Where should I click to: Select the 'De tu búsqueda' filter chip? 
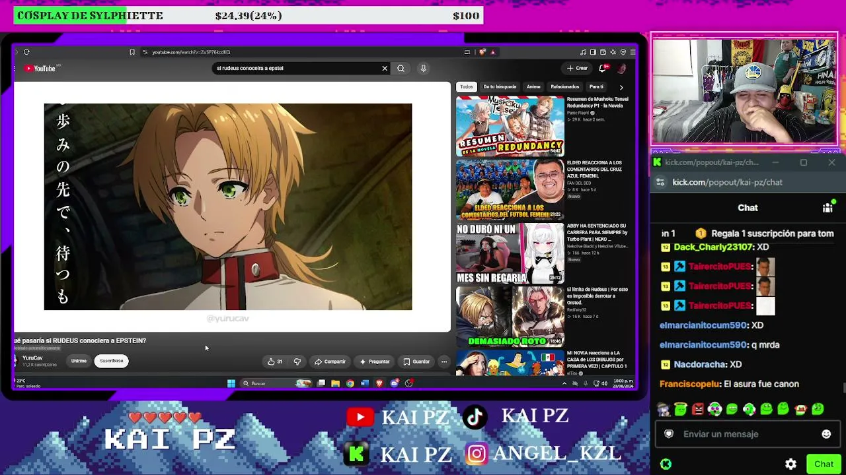[x=500, y=87]
